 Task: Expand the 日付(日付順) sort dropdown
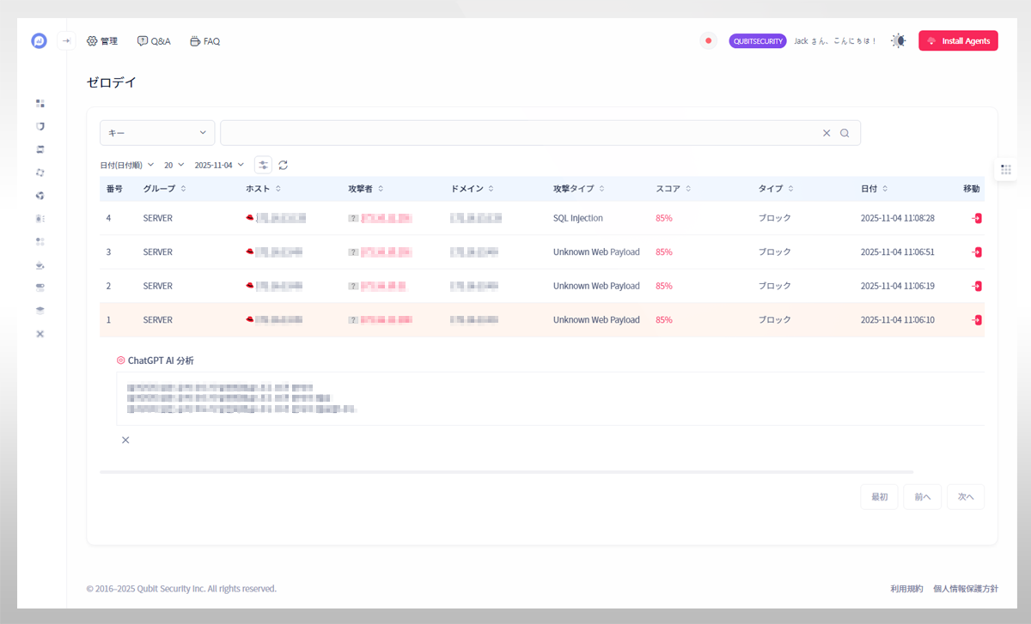pyautogui.click(x=126, y=165)
